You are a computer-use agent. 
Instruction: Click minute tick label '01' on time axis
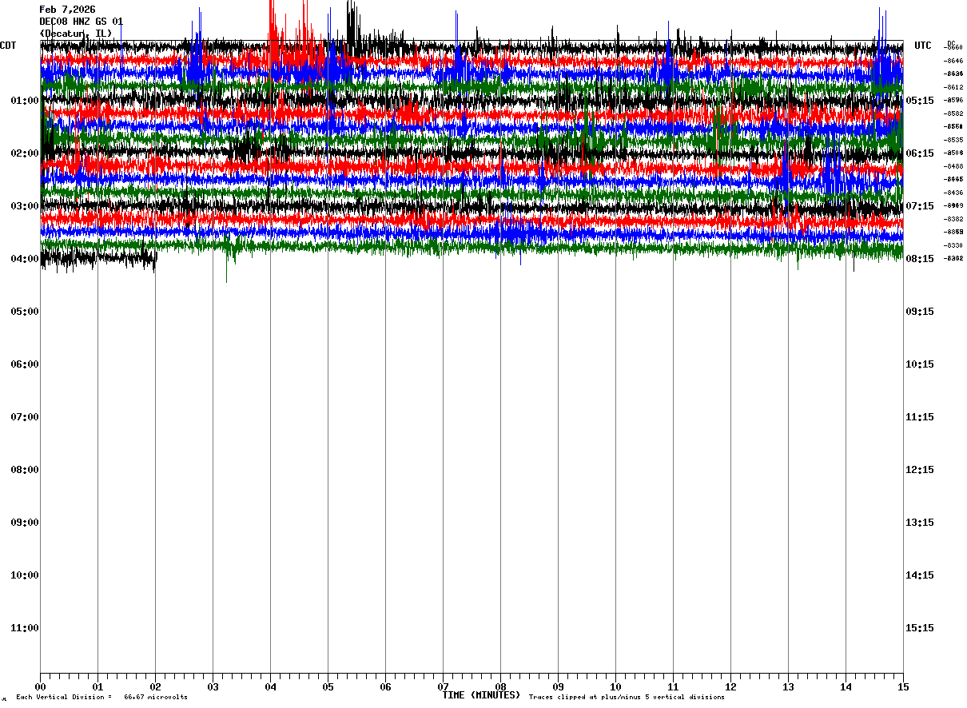click(97, 686)
